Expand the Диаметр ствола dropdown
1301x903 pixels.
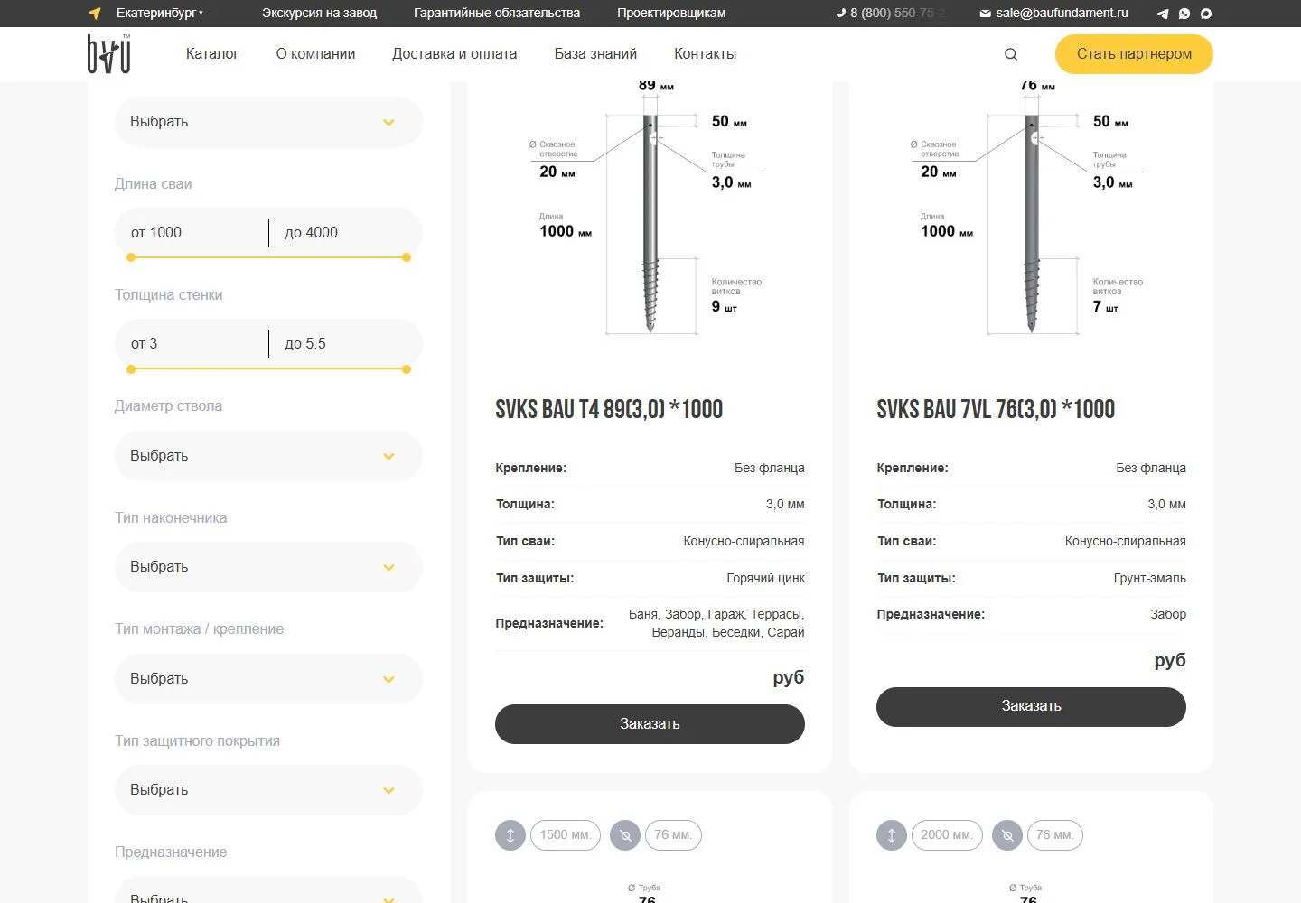pyautogui.click(x=268, y=456)
